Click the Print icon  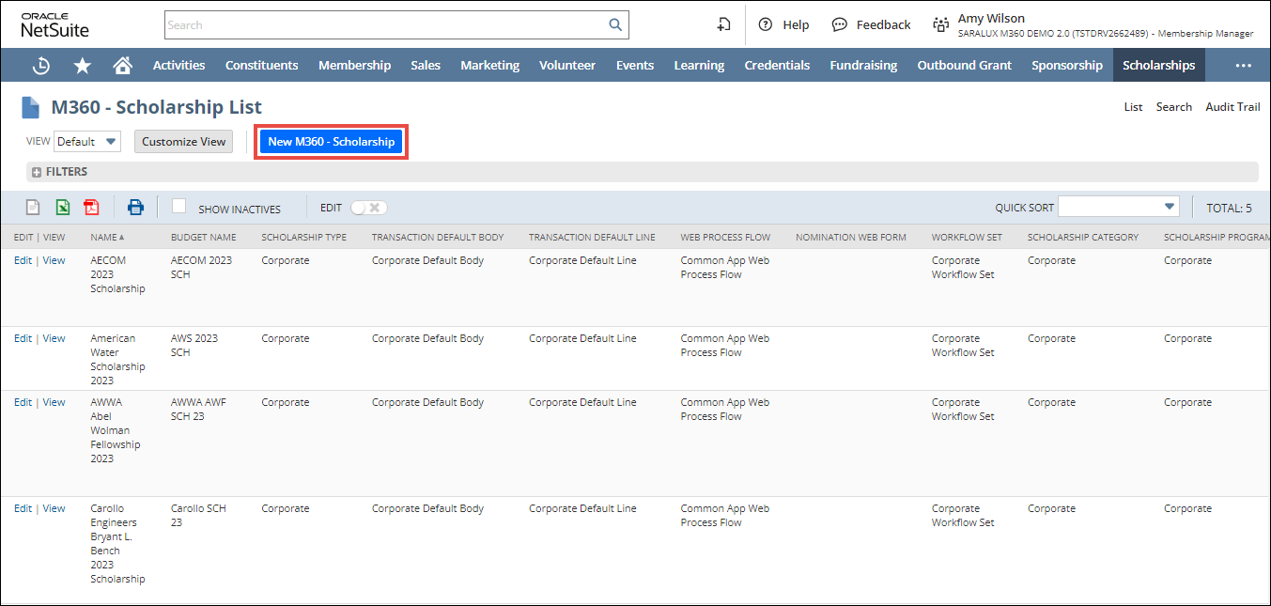click(x=136, y=208)
